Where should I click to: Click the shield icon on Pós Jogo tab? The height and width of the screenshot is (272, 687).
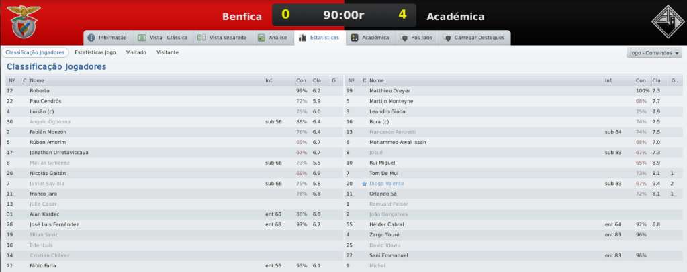tap(404, 38)
